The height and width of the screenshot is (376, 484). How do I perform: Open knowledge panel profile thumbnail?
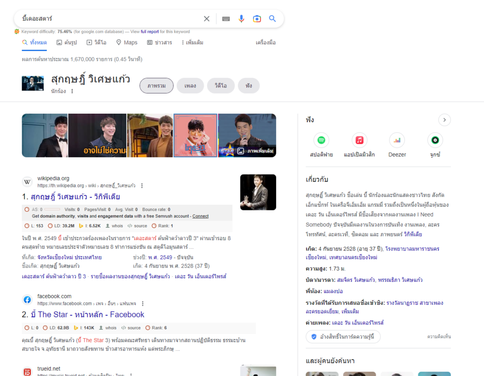tap(33, 83)
